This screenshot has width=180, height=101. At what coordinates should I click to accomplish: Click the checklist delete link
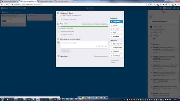[105, 24]
